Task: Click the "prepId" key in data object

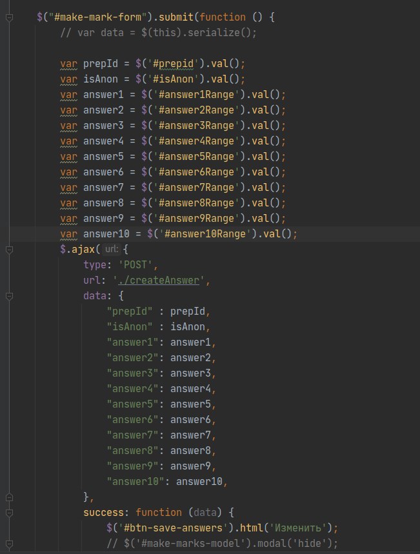Action: (130, 312)
